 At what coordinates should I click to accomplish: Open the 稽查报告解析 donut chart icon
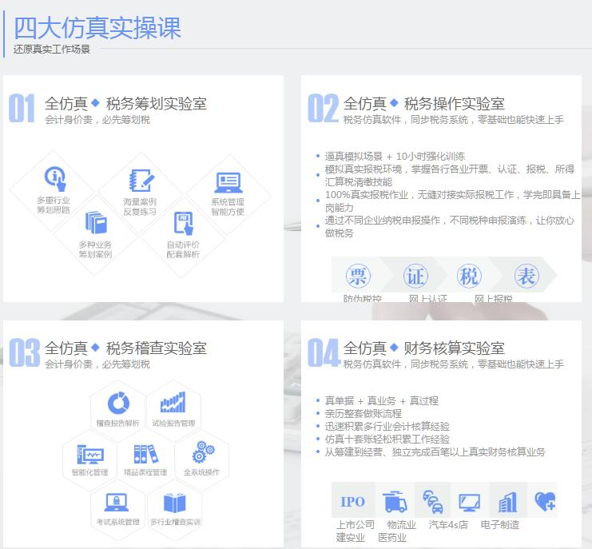pyautogui.click(x=118, y=403)
